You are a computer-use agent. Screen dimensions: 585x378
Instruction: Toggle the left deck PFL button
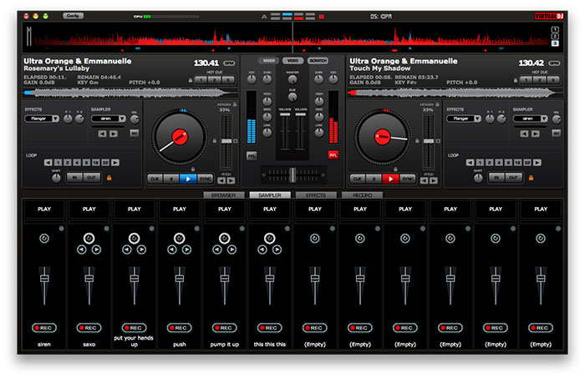click(x=252, y=155)
